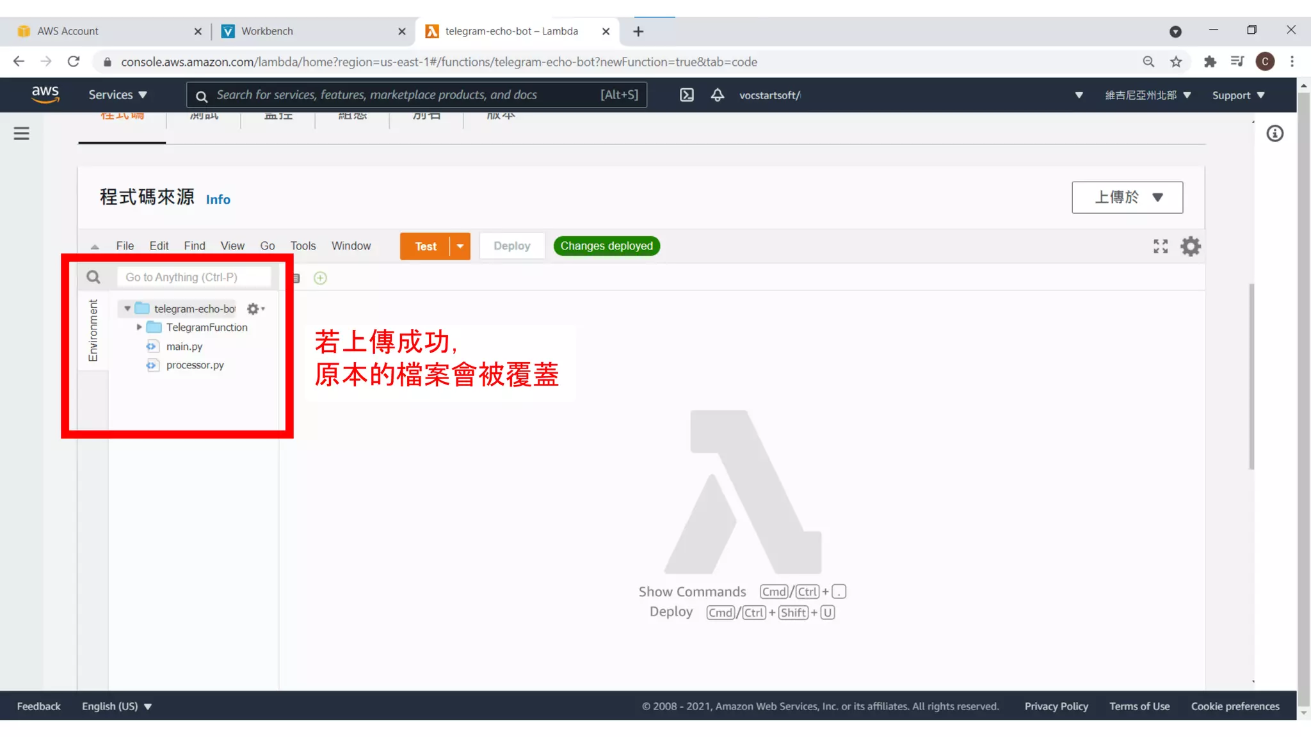Open AWS CloudShell terminal icon
The width and height of the screenshot is (1311, 737).
[686, 95]
